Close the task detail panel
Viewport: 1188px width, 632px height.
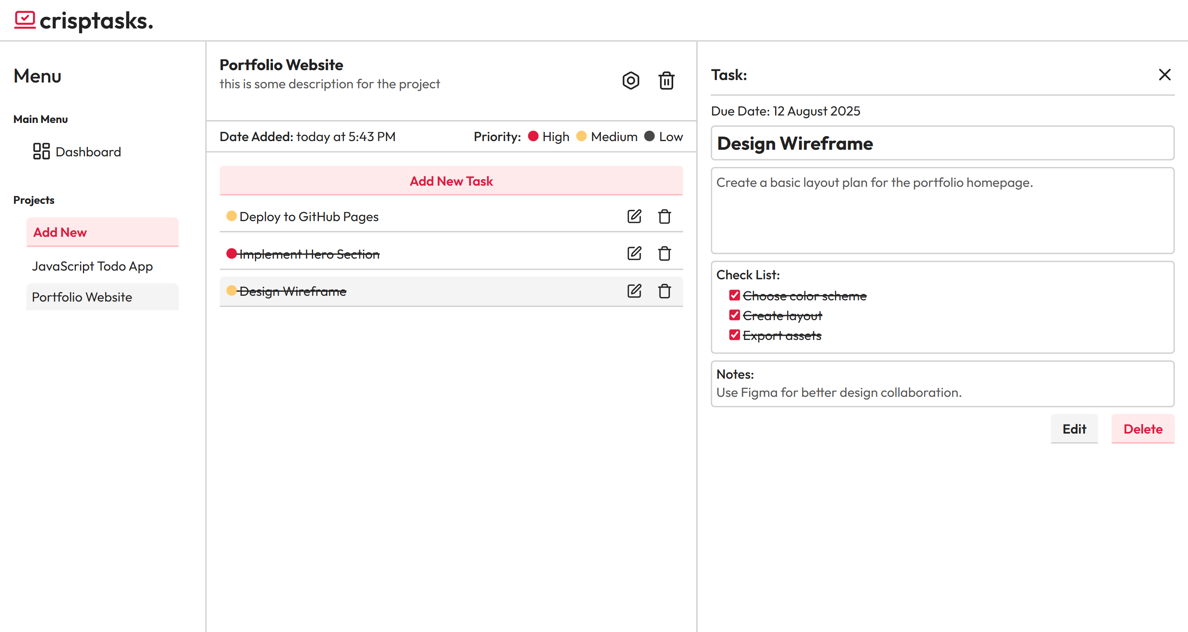[1164, 75]
